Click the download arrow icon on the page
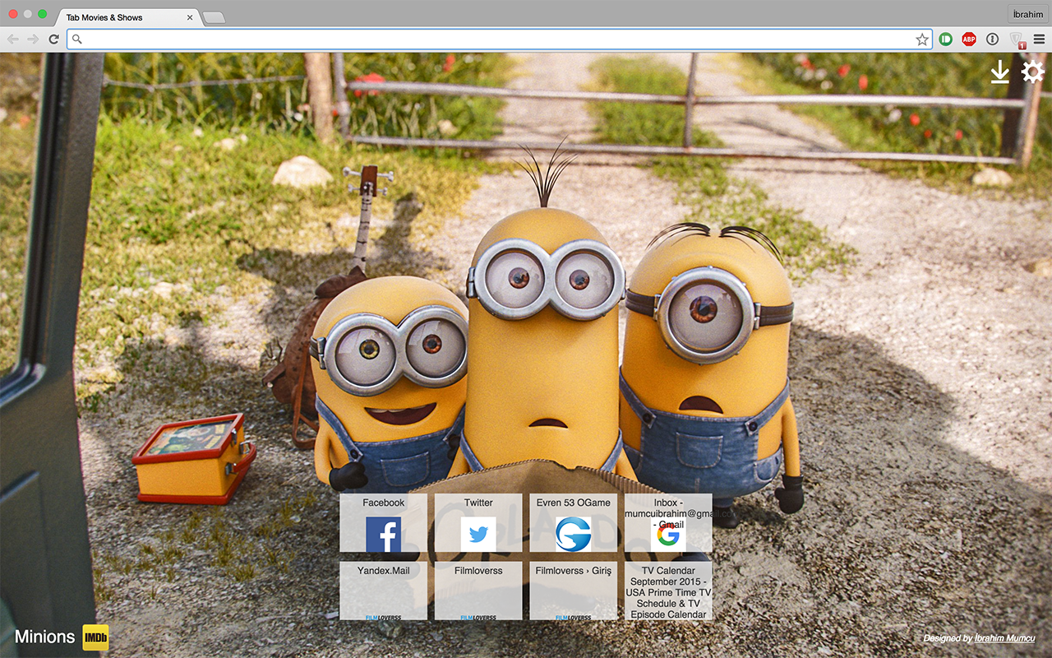 (x=999, y=72)
